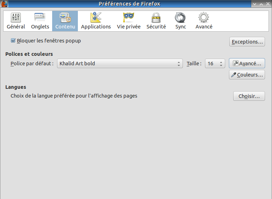Open the Avancé gear icon

204,18
